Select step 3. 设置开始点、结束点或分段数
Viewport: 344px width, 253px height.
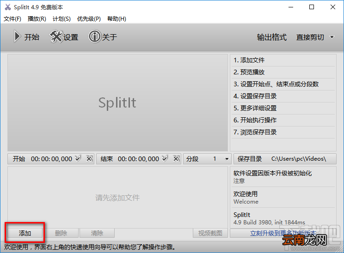coord(283,84)
